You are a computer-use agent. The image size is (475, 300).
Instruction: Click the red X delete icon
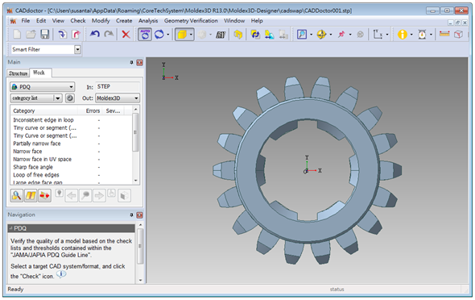[x=126, y=35]
